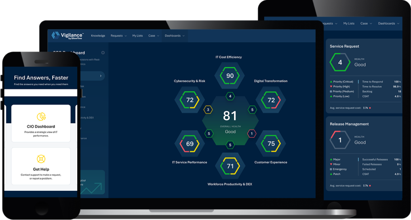411x220 pixels.
Task: Open Knowledge in the laptop navbar
Action: click(x=98, y=36)
